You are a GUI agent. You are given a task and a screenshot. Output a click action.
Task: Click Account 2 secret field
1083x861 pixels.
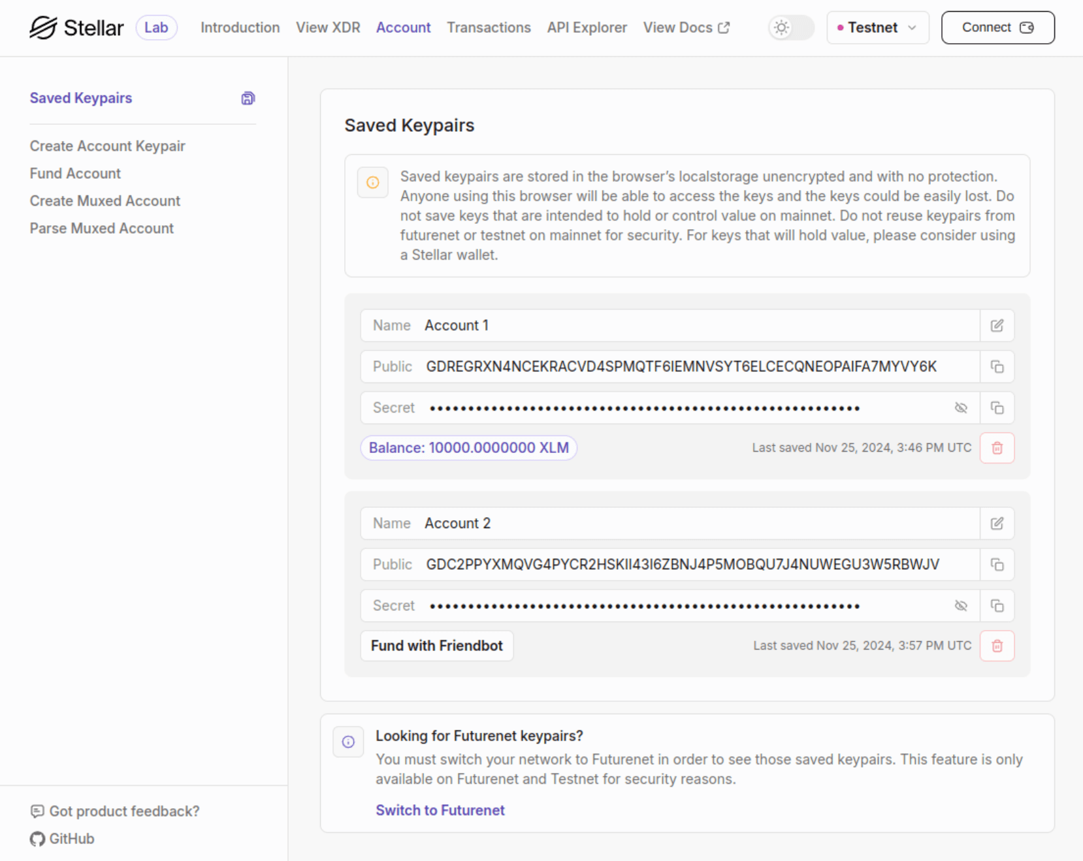click(x=670, y=606)
